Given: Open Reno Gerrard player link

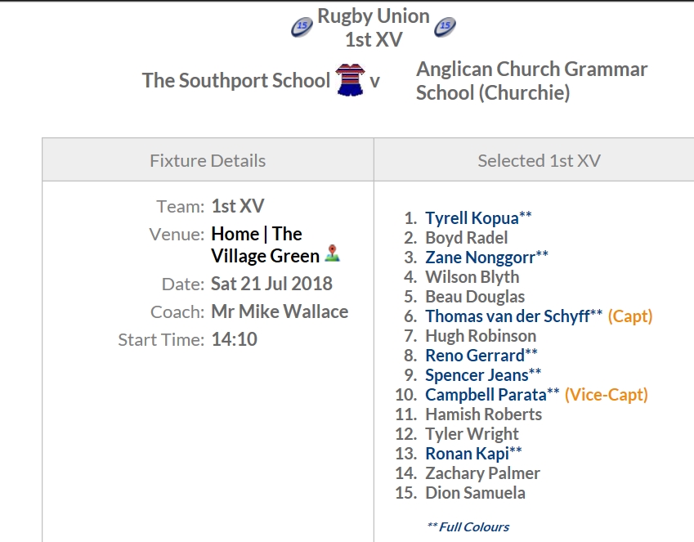Looking at the screenshot, I should [x=475, y=355].
